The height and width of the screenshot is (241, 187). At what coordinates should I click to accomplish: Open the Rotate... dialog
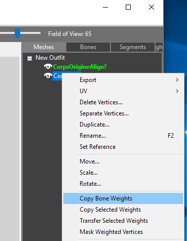pyautogui.click(x=123, y=184)
